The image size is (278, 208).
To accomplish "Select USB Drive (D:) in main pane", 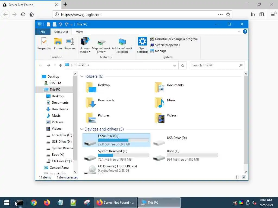I will point(170,140).
